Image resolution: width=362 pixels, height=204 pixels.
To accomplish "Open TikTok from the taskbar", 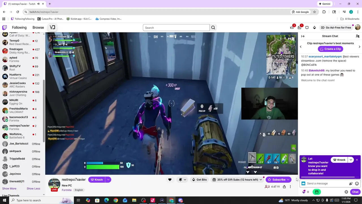I will tap(153, 200).
